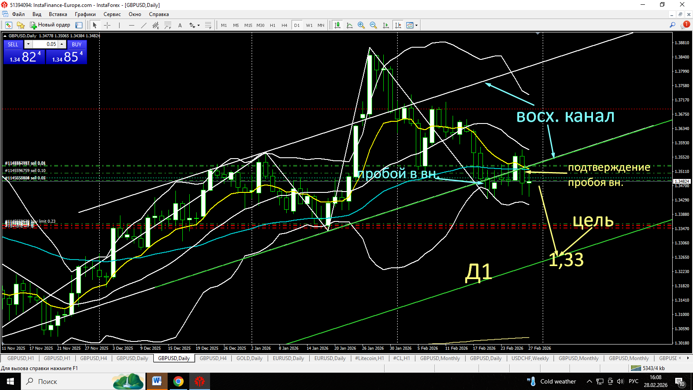This screenshot has width=693, height=390.
Task: Select the trendline drawing tool
Action: [143, 25]
